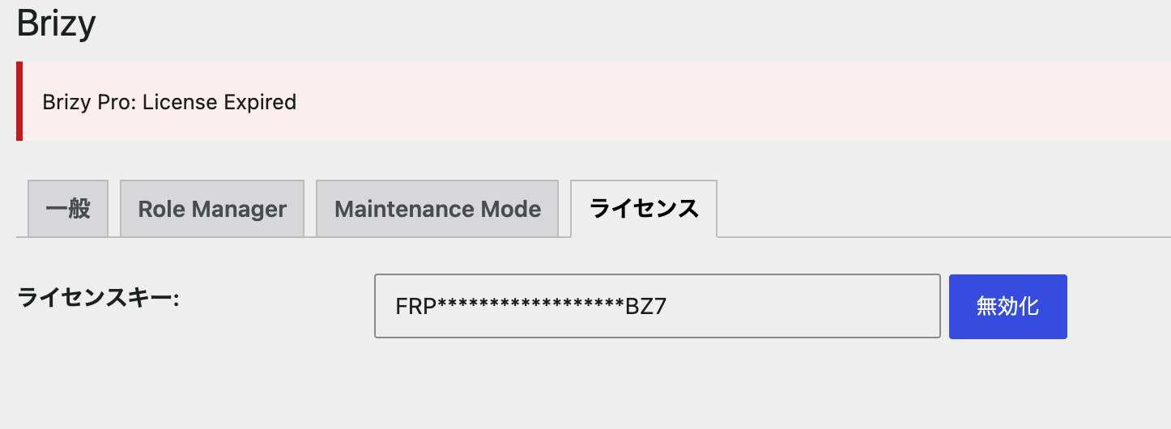Go to general settings via 一般

coord(68,209)
